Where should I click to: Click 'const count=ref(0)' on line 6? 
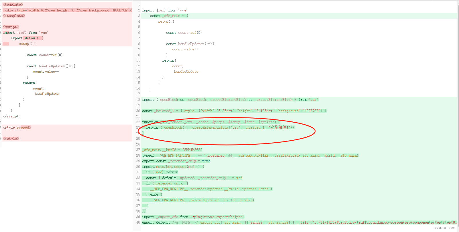click(x=184, y=33)
